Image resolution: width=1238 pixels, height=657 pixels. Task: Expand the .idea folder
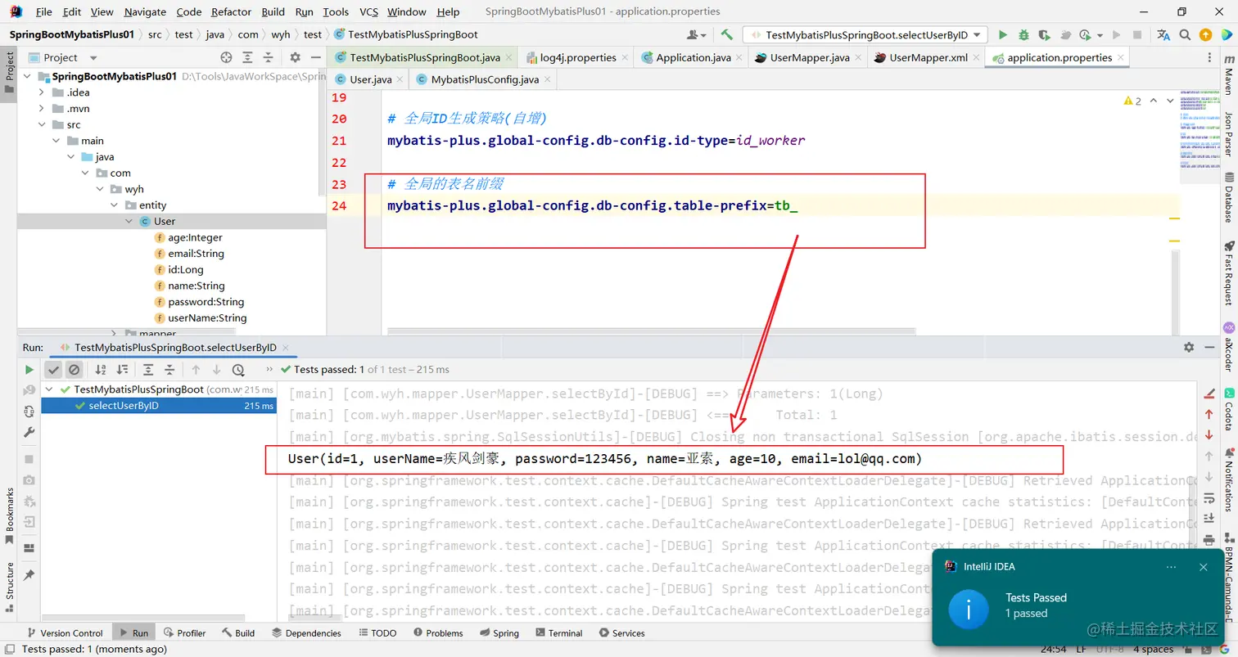coord(41,92)
